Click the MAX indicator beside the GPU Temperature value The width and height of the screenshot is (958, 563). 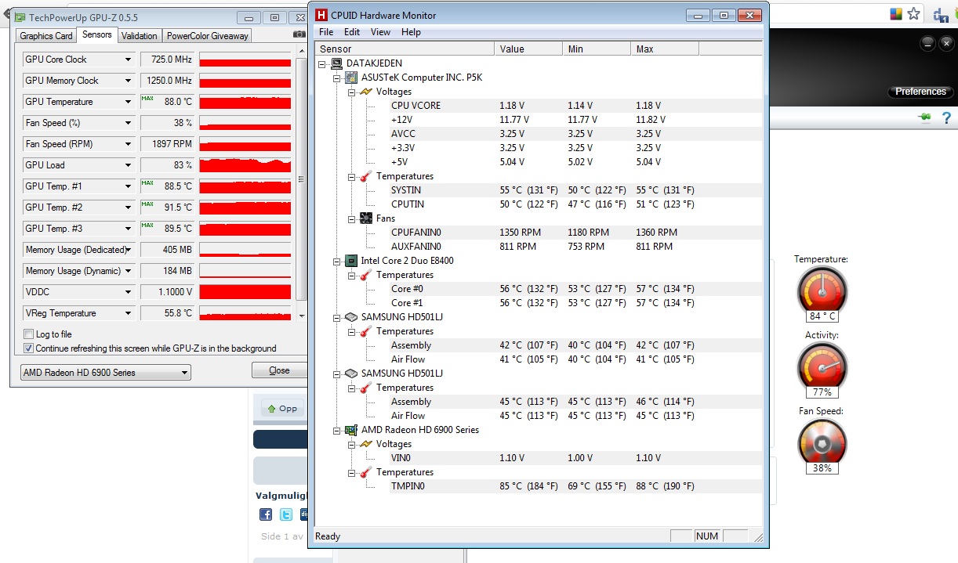click(147, 99)
